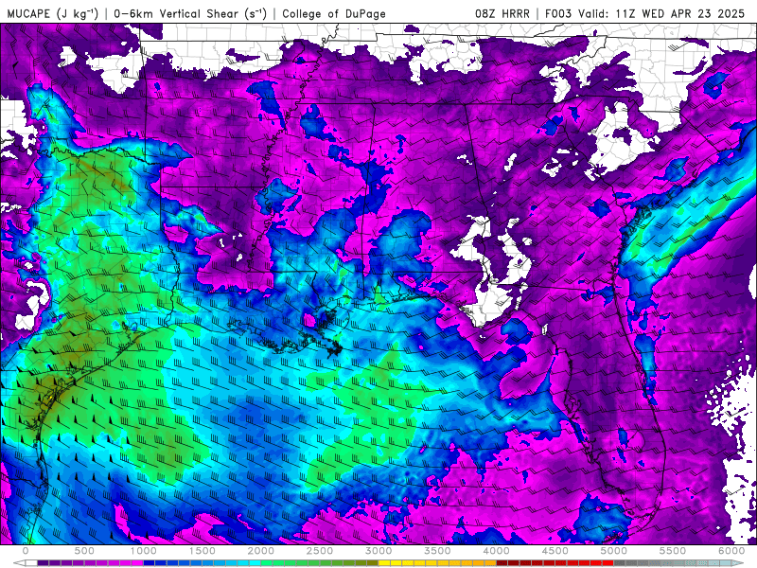Click the 3500 value on the color scale
The height and width of the screenshot is (568, 757).
[x=437, y=551]
